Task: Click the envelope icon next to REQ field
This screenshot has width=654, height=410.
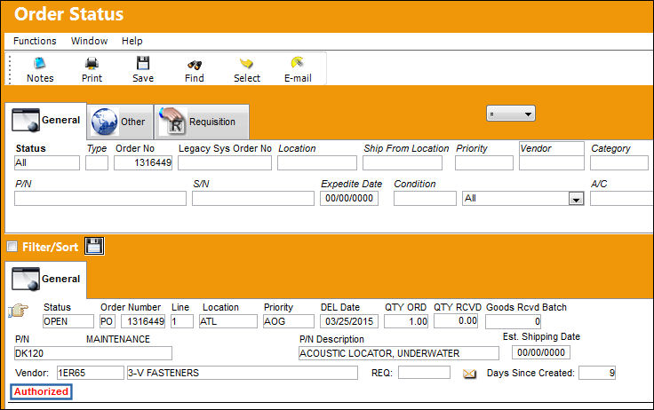Action: pyautogui.click(x=469, y=374)
